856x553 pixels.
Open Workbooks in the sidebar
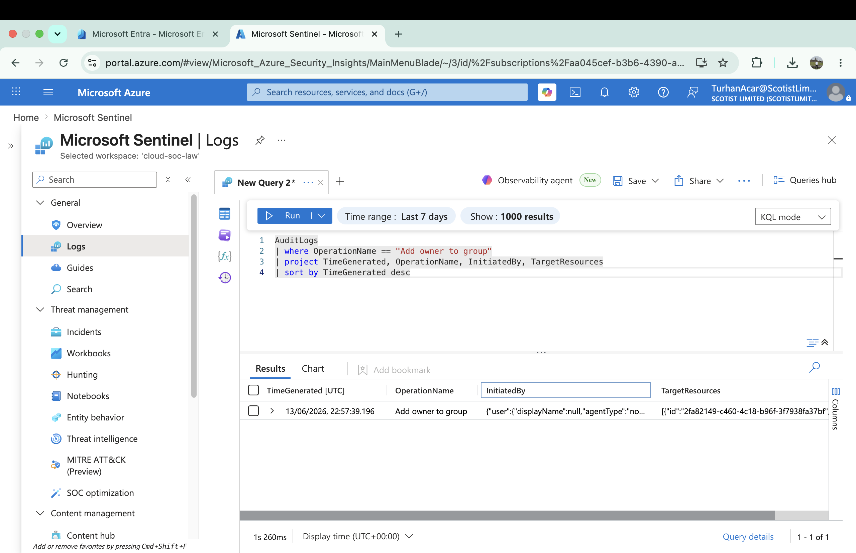click(88, 353)
